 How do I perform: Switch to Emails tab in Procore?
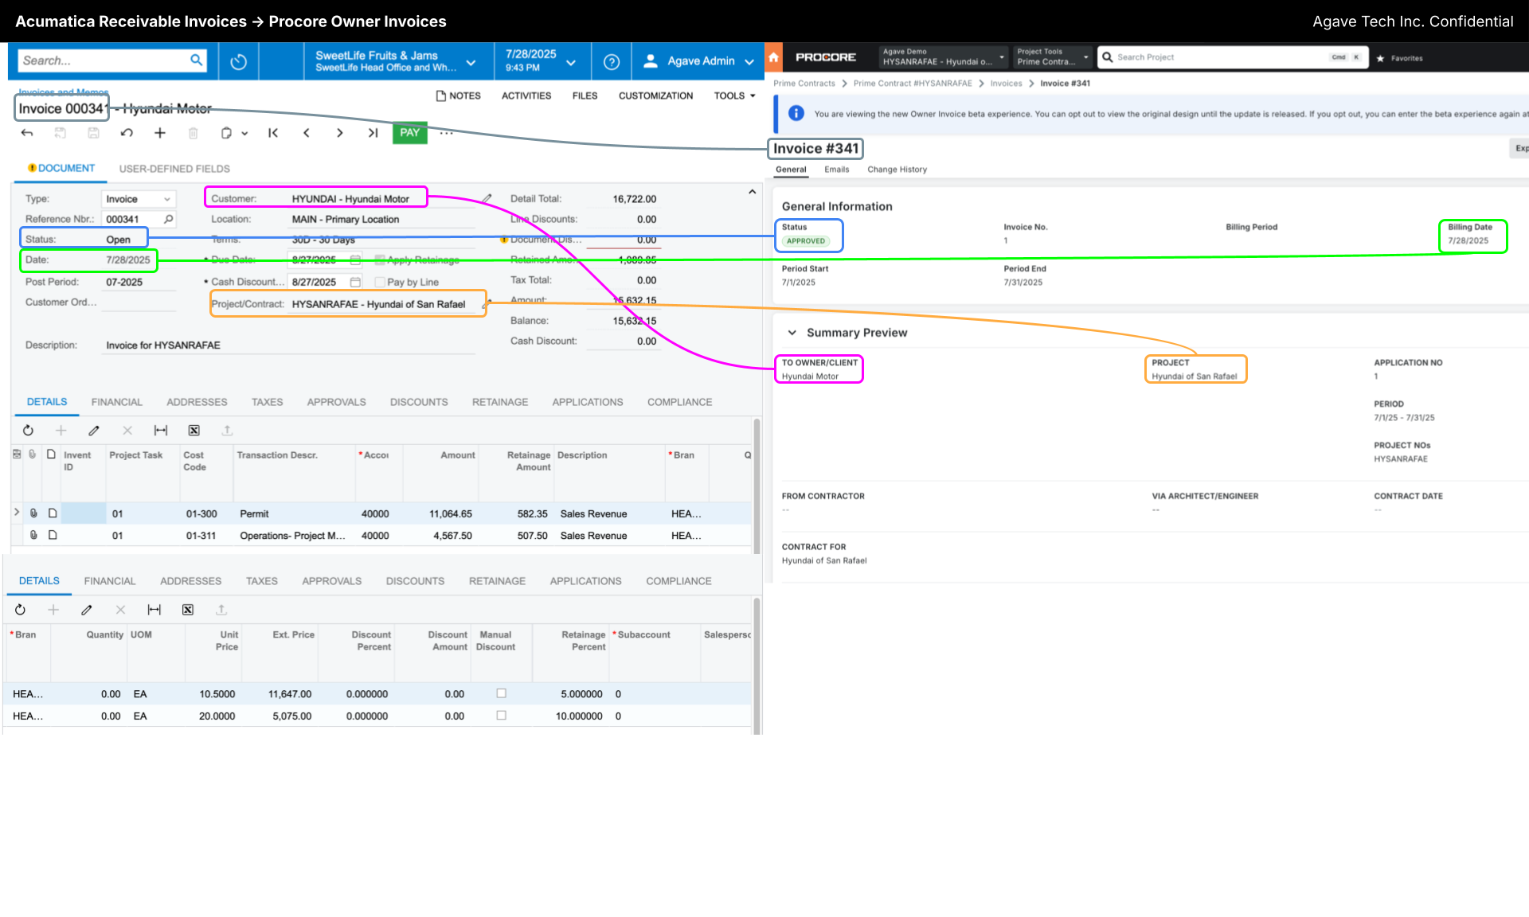836,170
